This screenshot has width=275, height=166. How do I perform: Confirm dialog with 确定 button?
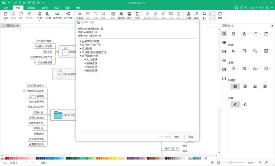point(177,136)
